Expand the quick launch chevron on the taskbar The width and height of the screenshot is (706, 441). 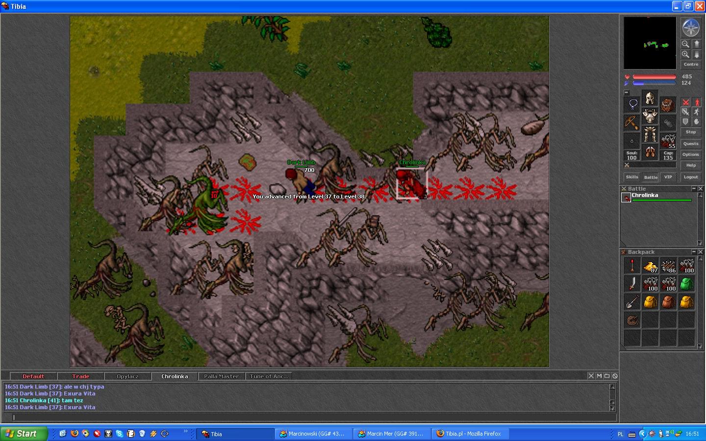tap(186, 431)
